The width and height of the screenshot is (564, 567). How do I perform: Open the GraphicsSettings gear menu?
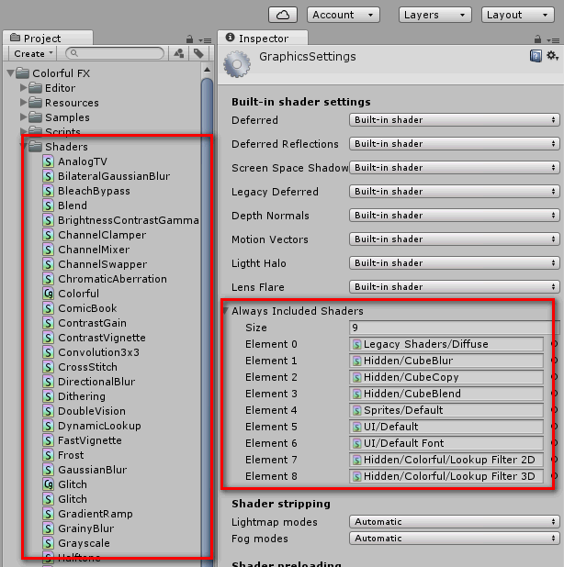(x=552, y=56)
